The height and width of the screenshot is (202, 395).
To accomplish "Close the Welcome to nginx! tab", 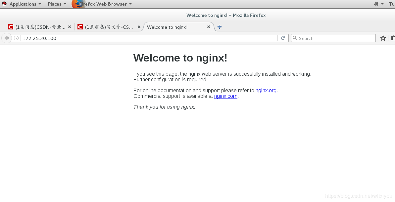I will (x=208, y=27).
